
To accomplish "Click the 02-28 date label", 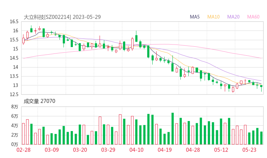I will pyautogui.click(x=23, y=150).
